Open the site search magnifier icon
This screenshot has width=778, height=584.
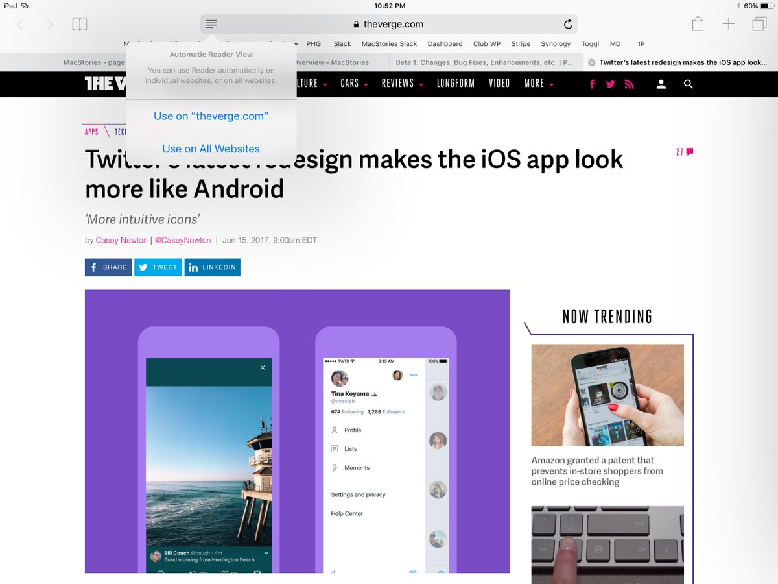pyautogui.click(x=689, y=84)
